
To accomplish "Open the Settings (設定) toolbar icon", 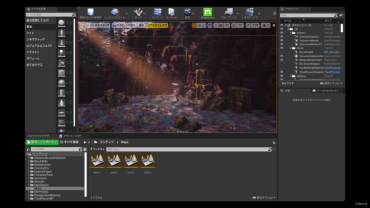I will tap(187, 12).
